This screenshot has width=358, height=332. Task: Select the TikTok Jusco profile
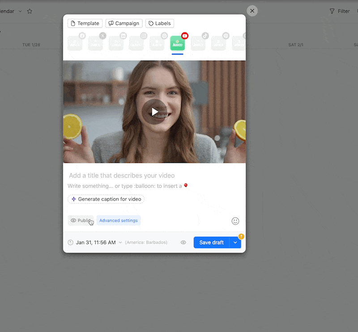click(198, 44)
